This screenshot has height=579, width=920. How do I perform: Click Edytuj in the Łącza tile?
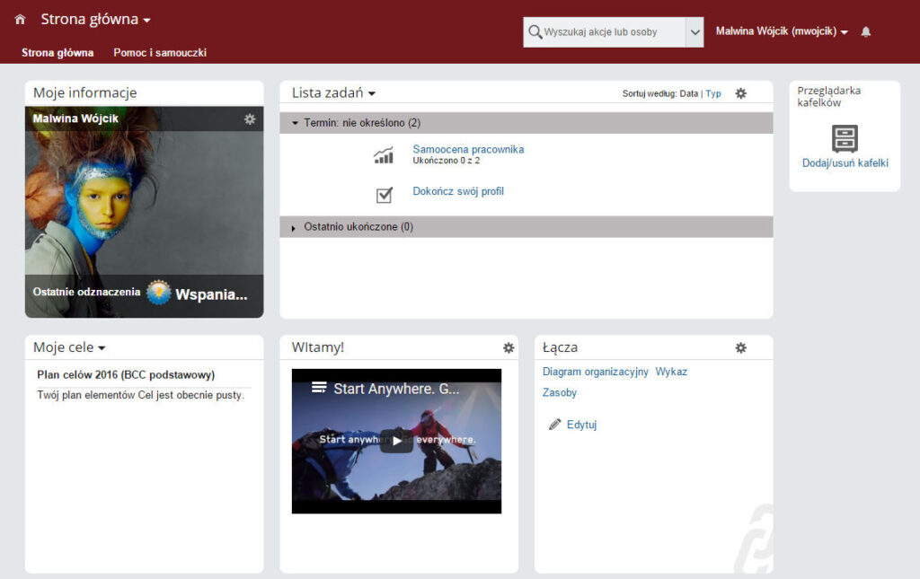point(581,425)
